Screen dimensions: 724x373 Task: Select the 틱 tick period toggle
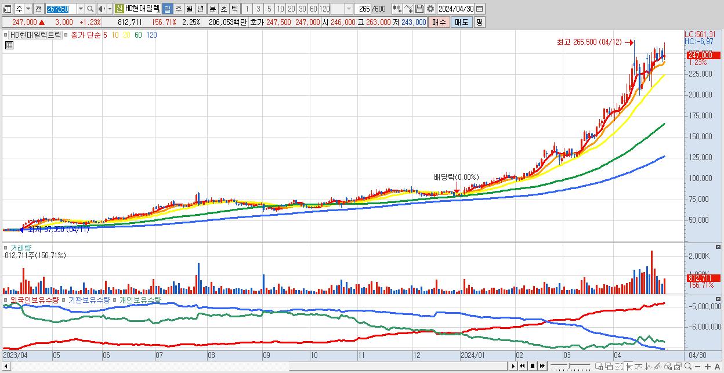[234, 9]
